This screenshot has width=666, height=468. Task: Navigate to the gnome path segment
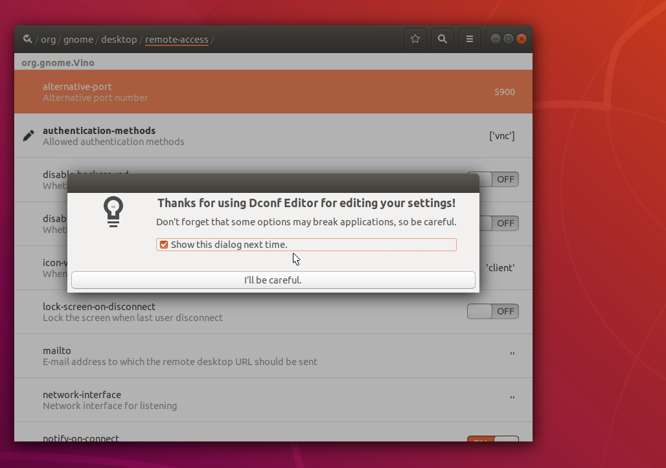click(x=78, y=39)
